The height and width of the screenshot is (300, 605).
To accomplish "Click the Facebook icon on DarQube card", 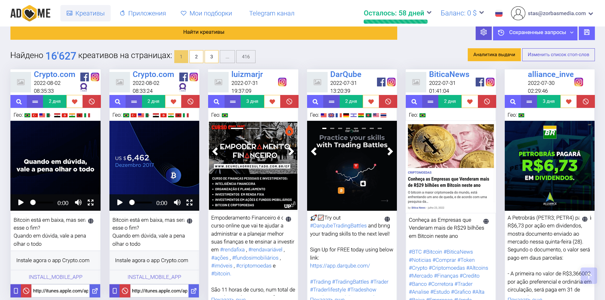I will click(381, 82).
